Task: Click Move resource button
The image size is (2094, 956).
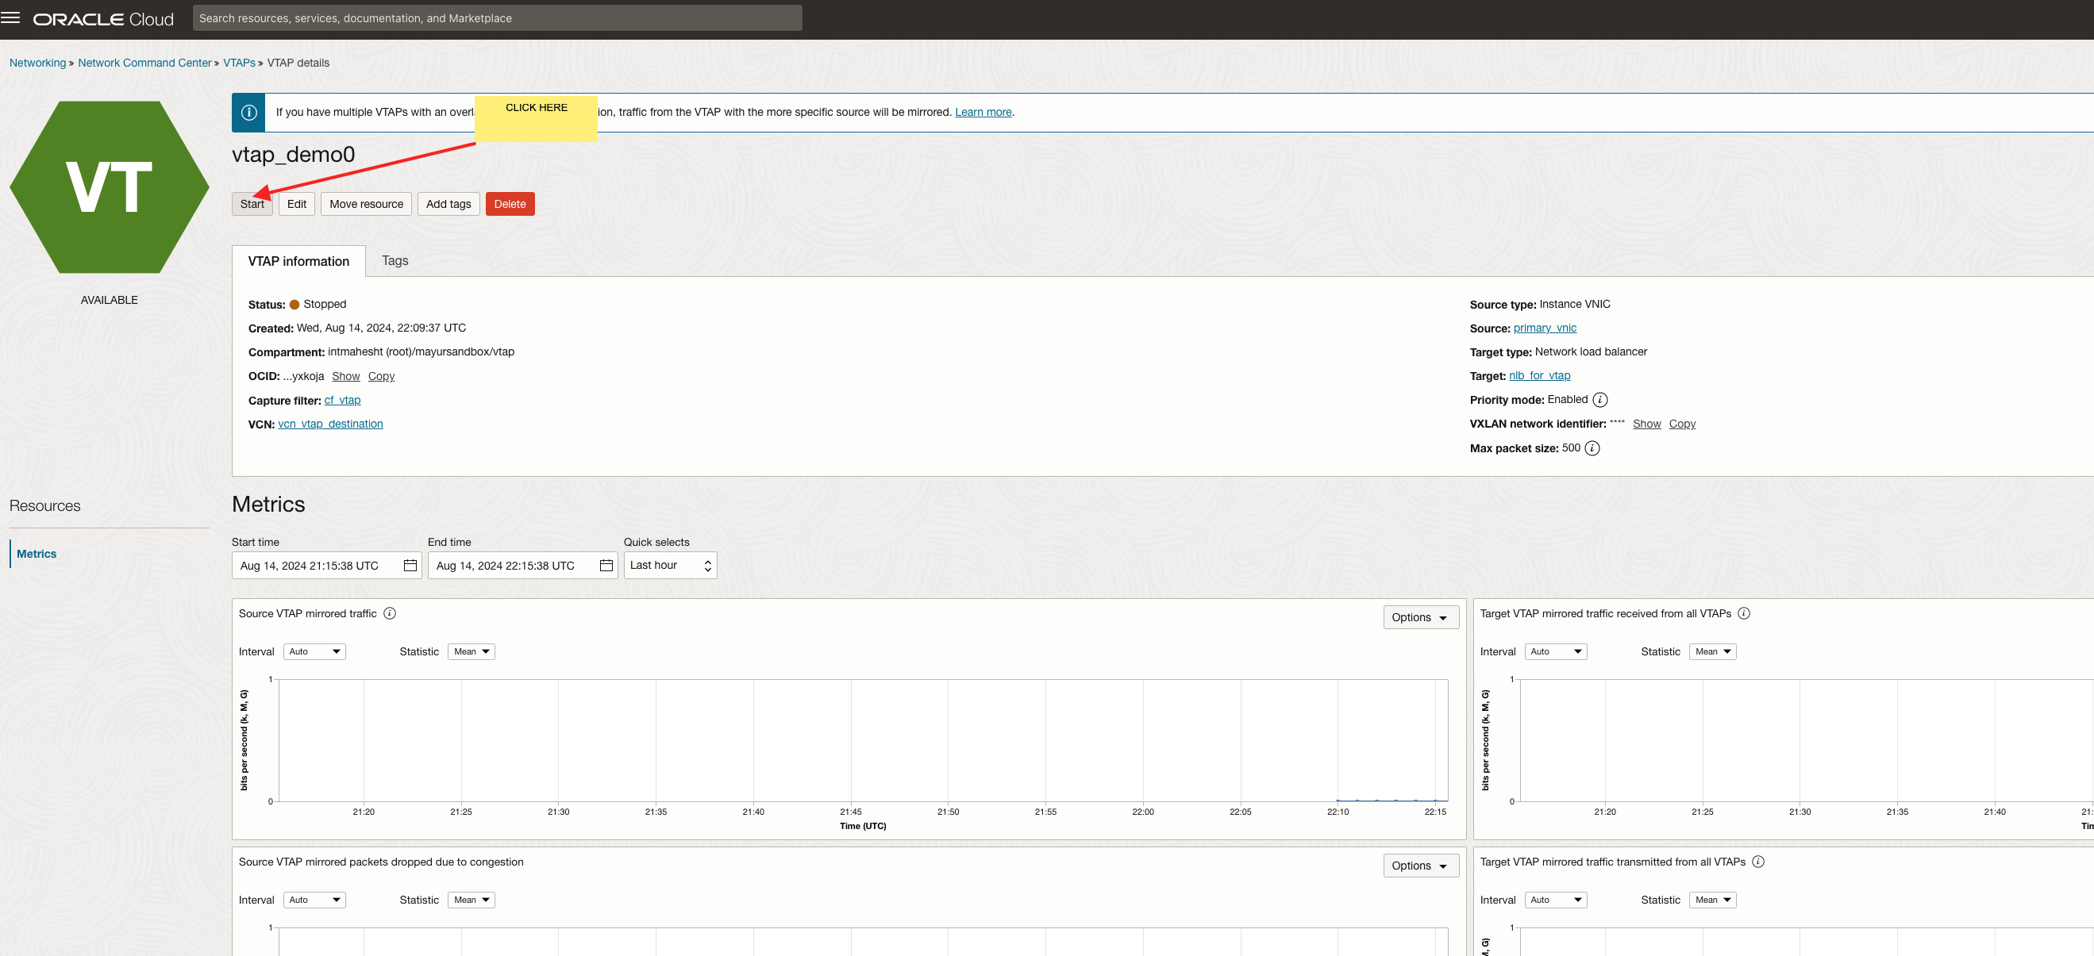Action: pyautogui.click(x=366, y=204)
